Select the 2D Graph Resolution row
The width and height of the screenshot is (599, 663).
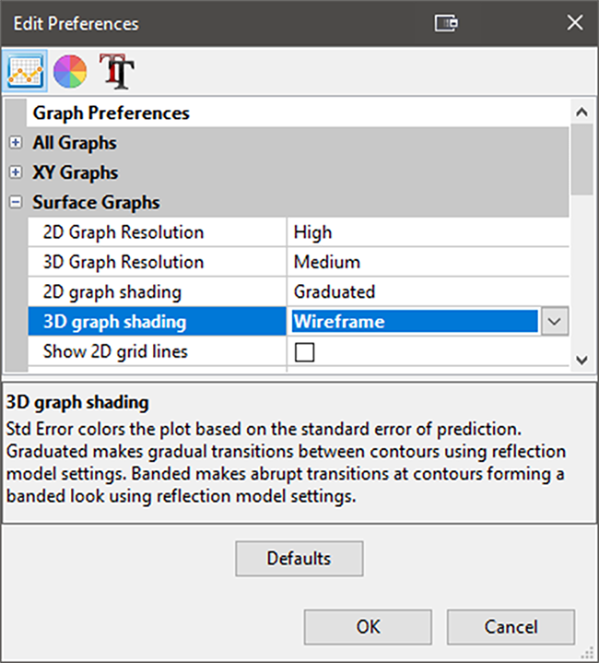pyautogui.click(x=123, y=232)
